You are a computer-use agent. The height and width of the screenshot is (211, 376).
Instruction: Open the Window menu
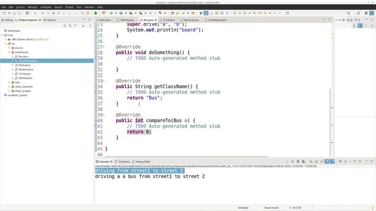89,7
